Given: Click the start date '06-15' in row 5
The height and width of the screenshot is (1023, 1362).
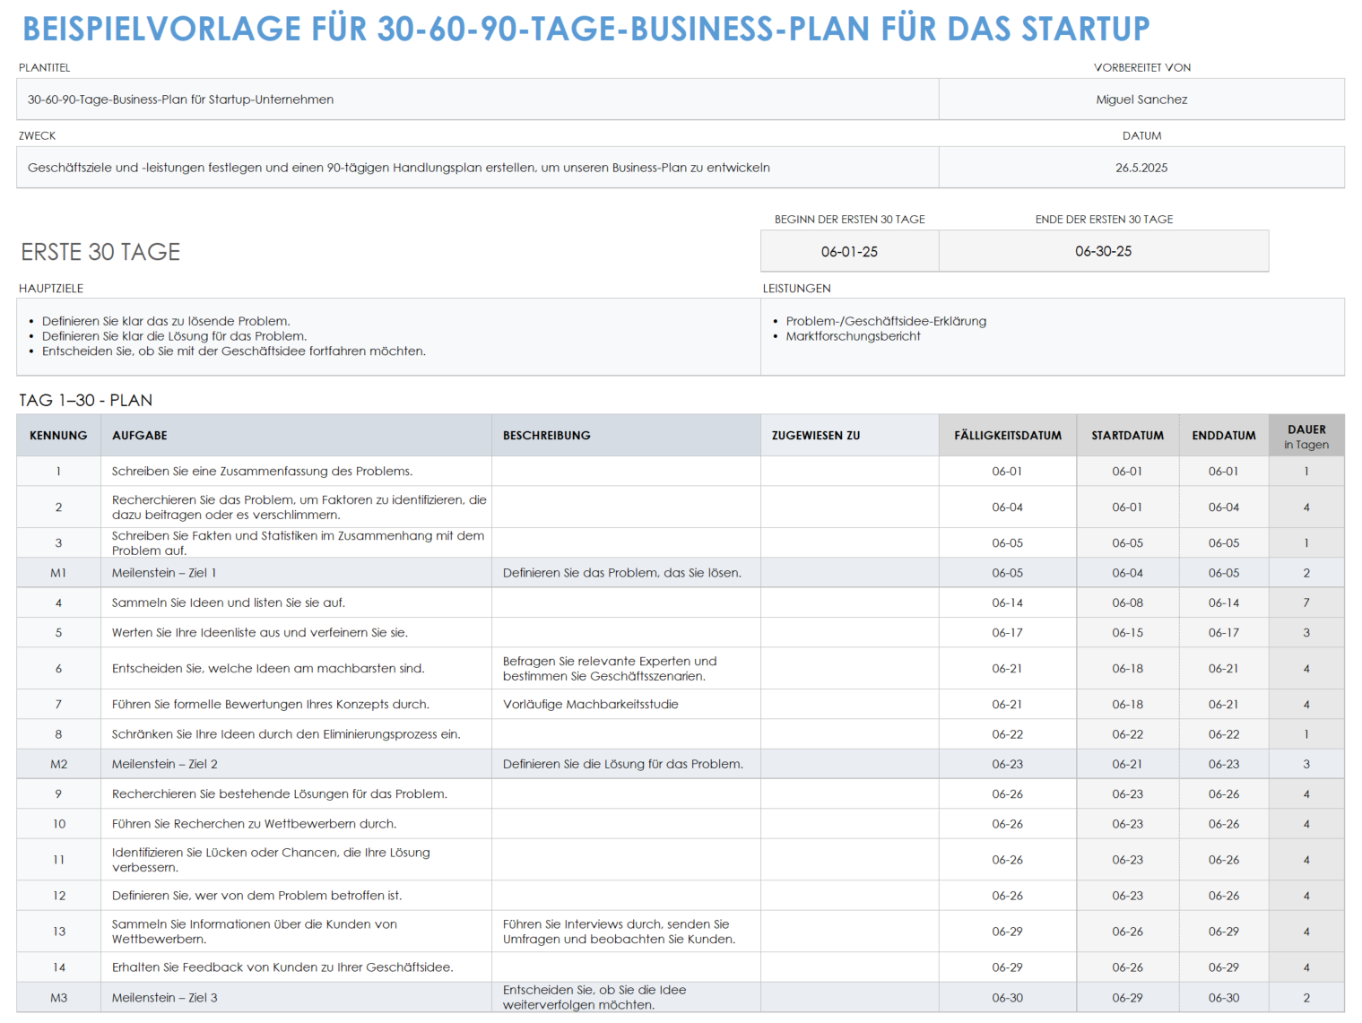Looking at the screenshot, I should [x=1127, y=632].
